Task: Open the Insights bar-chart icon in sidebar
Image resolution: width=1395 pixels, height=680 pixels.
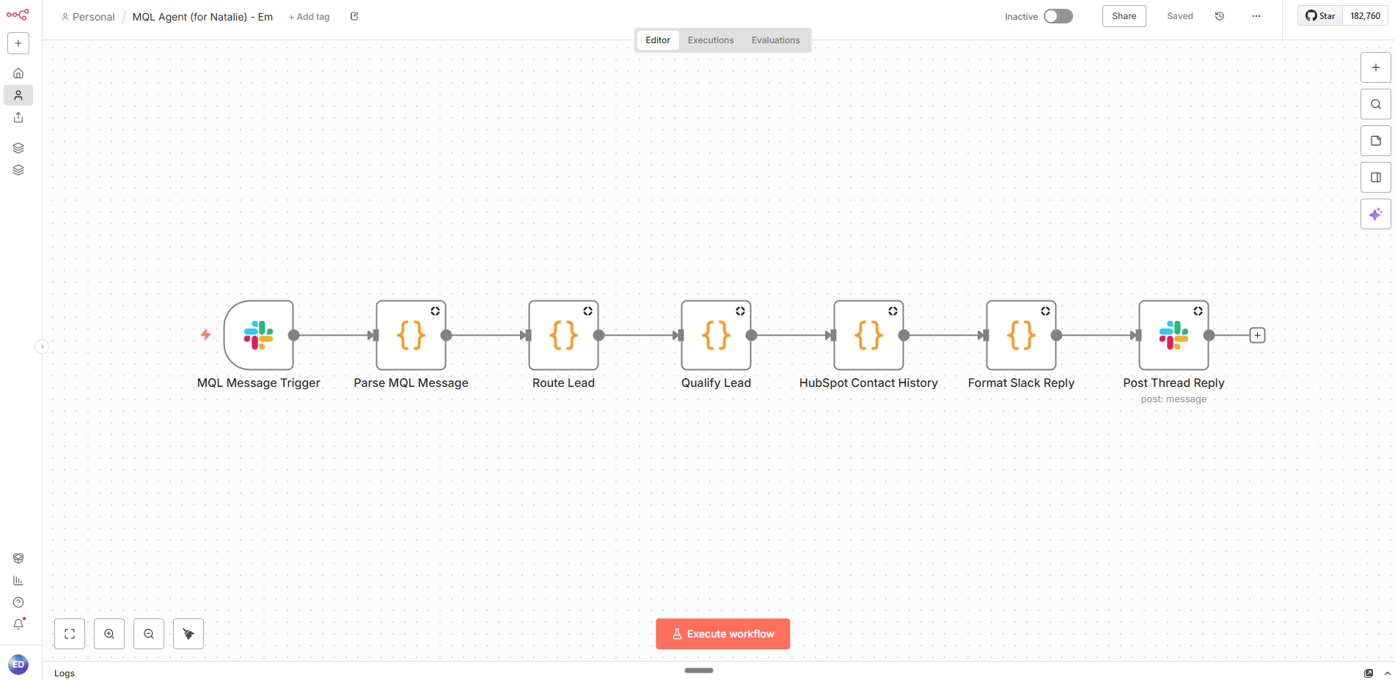Action: [18, 580]
